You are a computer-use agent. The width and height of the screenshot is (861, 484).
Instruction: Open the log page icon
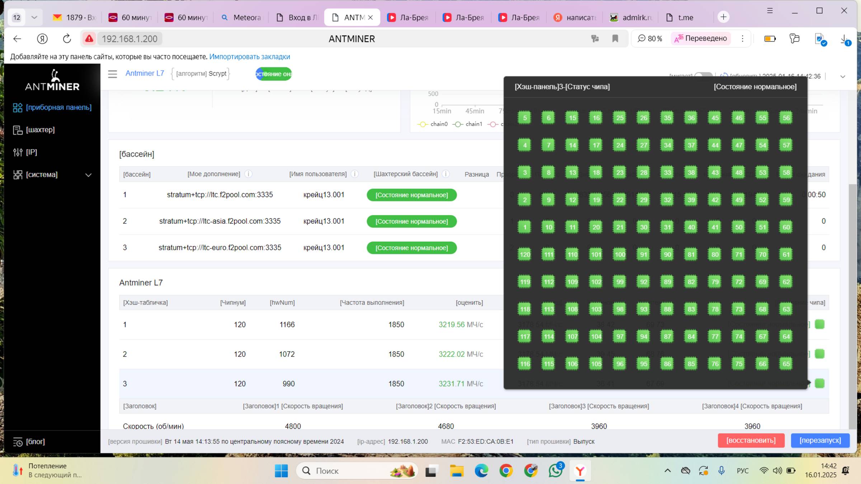[18, 442]
